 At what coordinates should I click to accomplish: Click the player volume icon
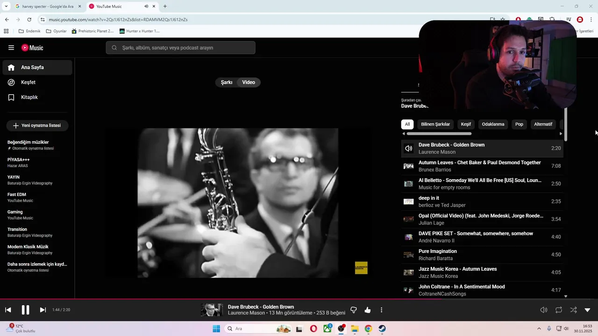click(544, 310)
